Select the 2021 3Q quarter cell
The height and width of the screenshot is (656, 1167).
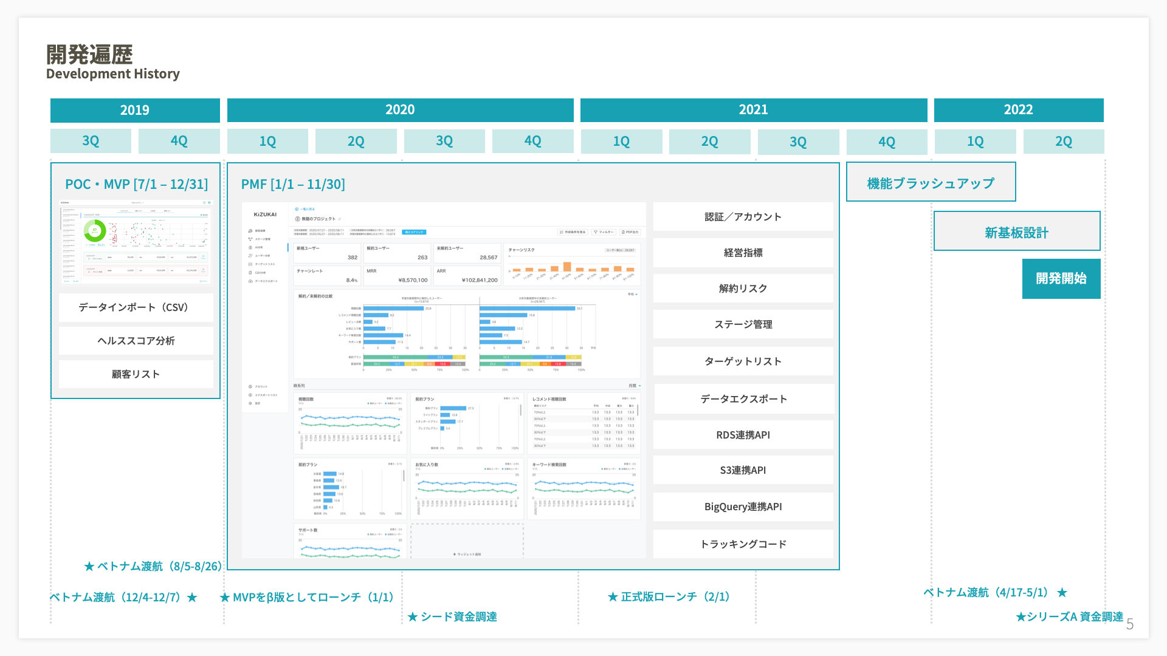[798, 142]
